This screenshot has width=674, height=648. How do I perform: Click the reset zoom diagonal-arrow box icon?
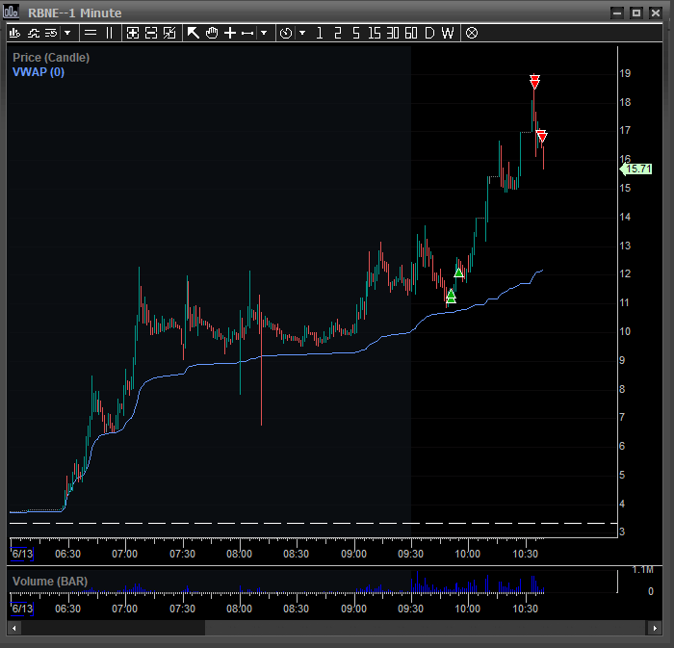click(x=169, y=33)
